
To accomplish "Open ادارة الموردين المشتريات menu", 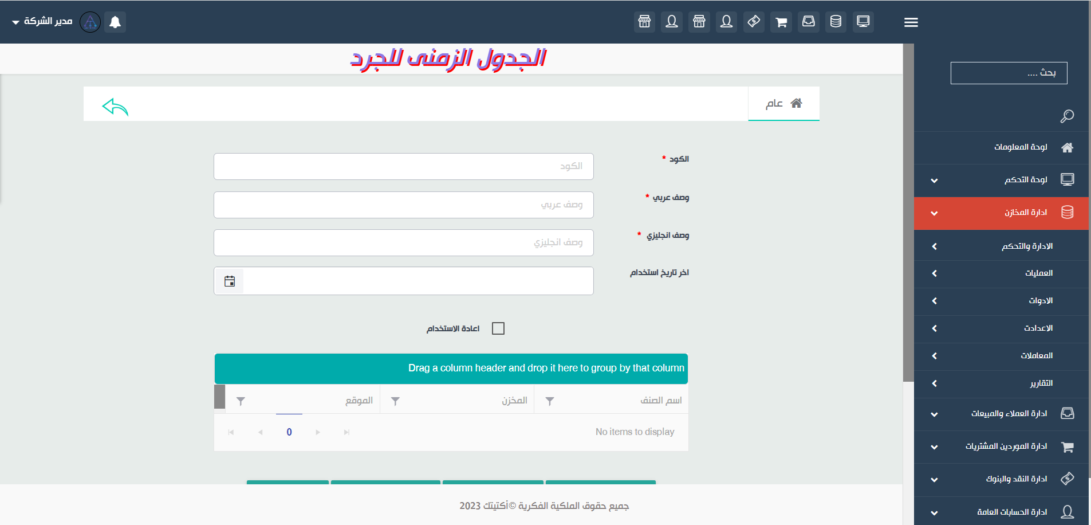I will 1001,447.
